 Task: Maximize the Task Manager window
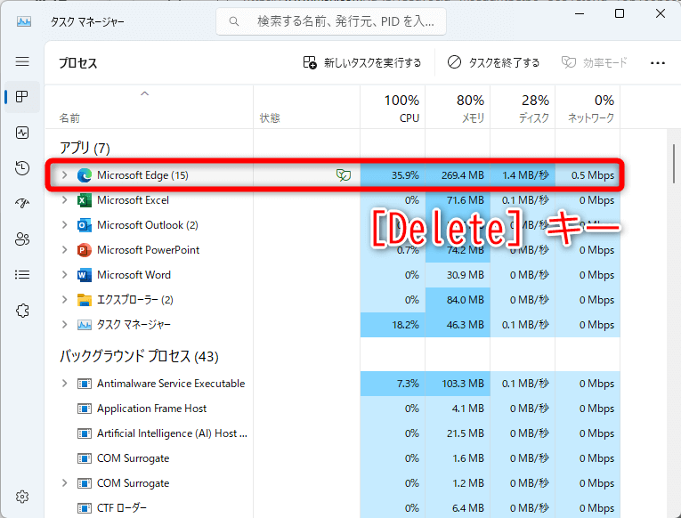click(620, 14)
